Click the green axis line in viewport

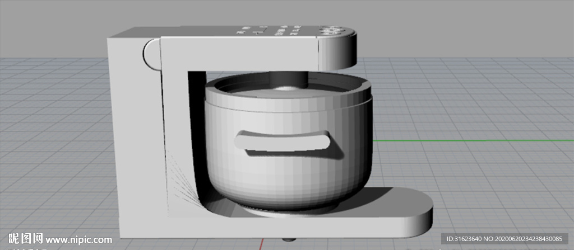click(473, 140)
